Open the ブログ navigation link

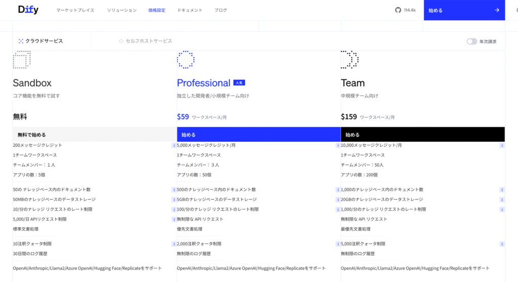click(x=221, y=10)
